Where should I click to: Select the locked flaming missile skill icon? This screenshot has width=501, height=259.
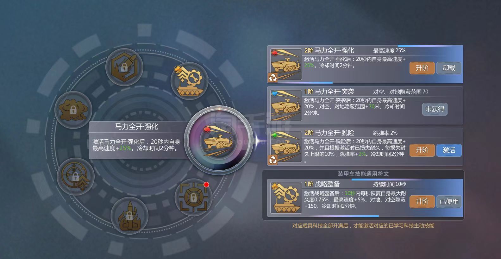(x=129, y=216)
